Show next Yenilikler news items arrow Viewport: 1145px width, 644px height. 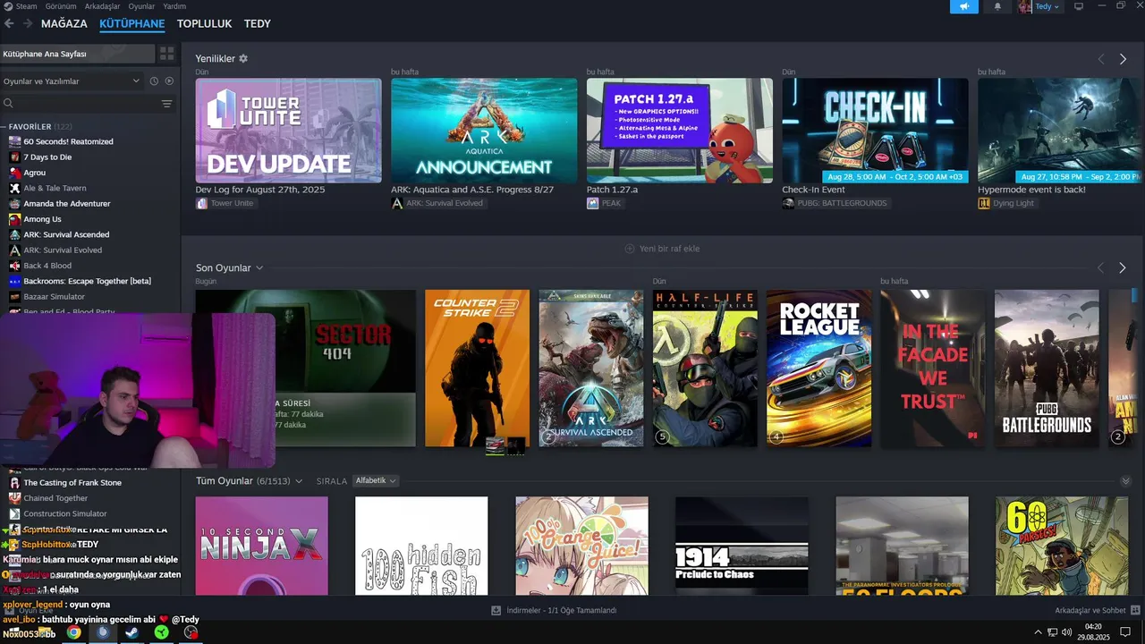point(1124,59)
